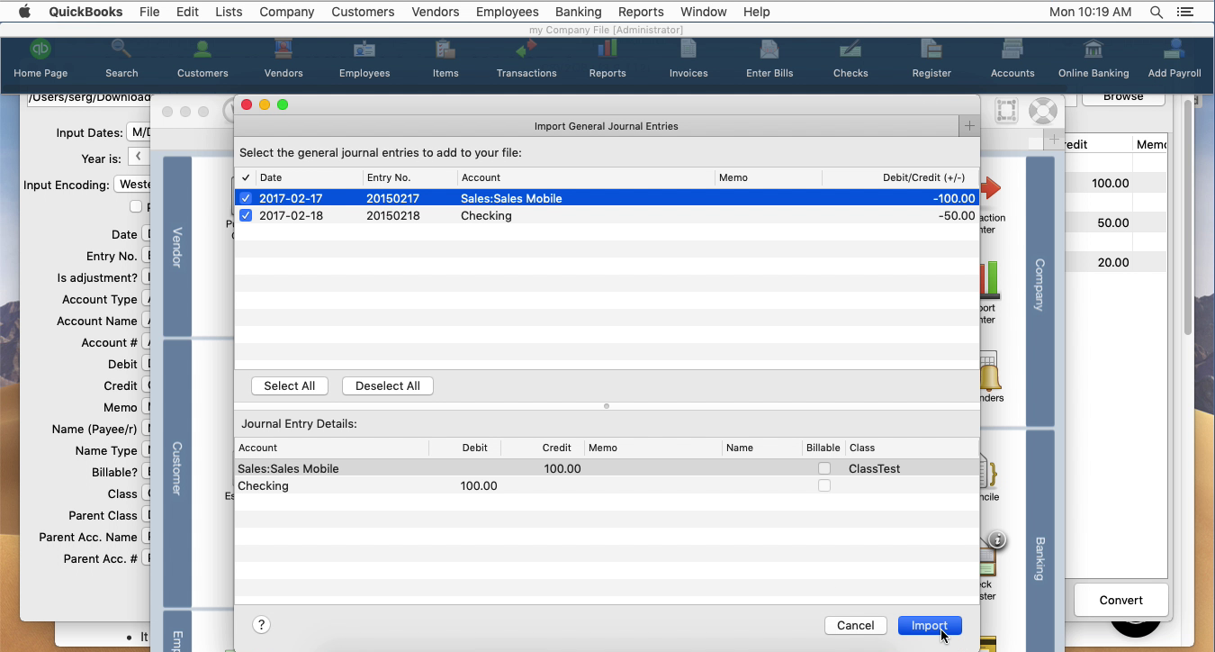1215x652 pixels.
Task: Open the Lists menu
Action: coord(229,12)
